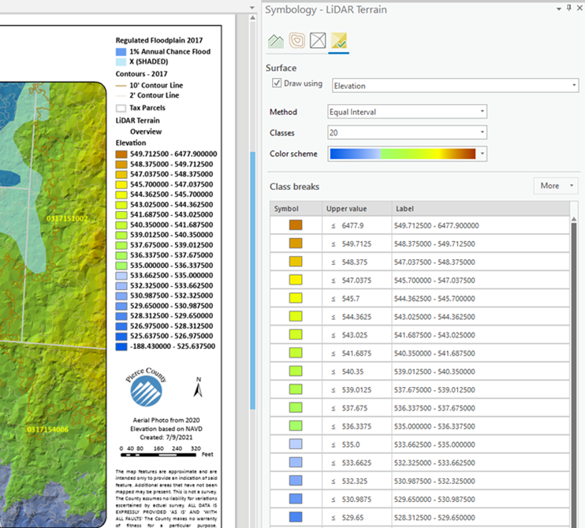Screen dimensions: 585x528
Task: Click the More button
Action: coord(557,186)
